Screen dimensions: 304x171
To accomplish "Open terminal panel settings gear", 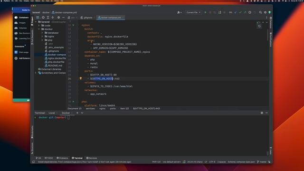I will [x=262, y=113].
